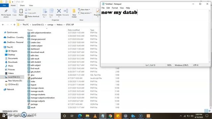Viewport: 212px width, 119px height.
Task: Click the Cortana circle icon
Action: pyautogui.click(x=65, y=116)
